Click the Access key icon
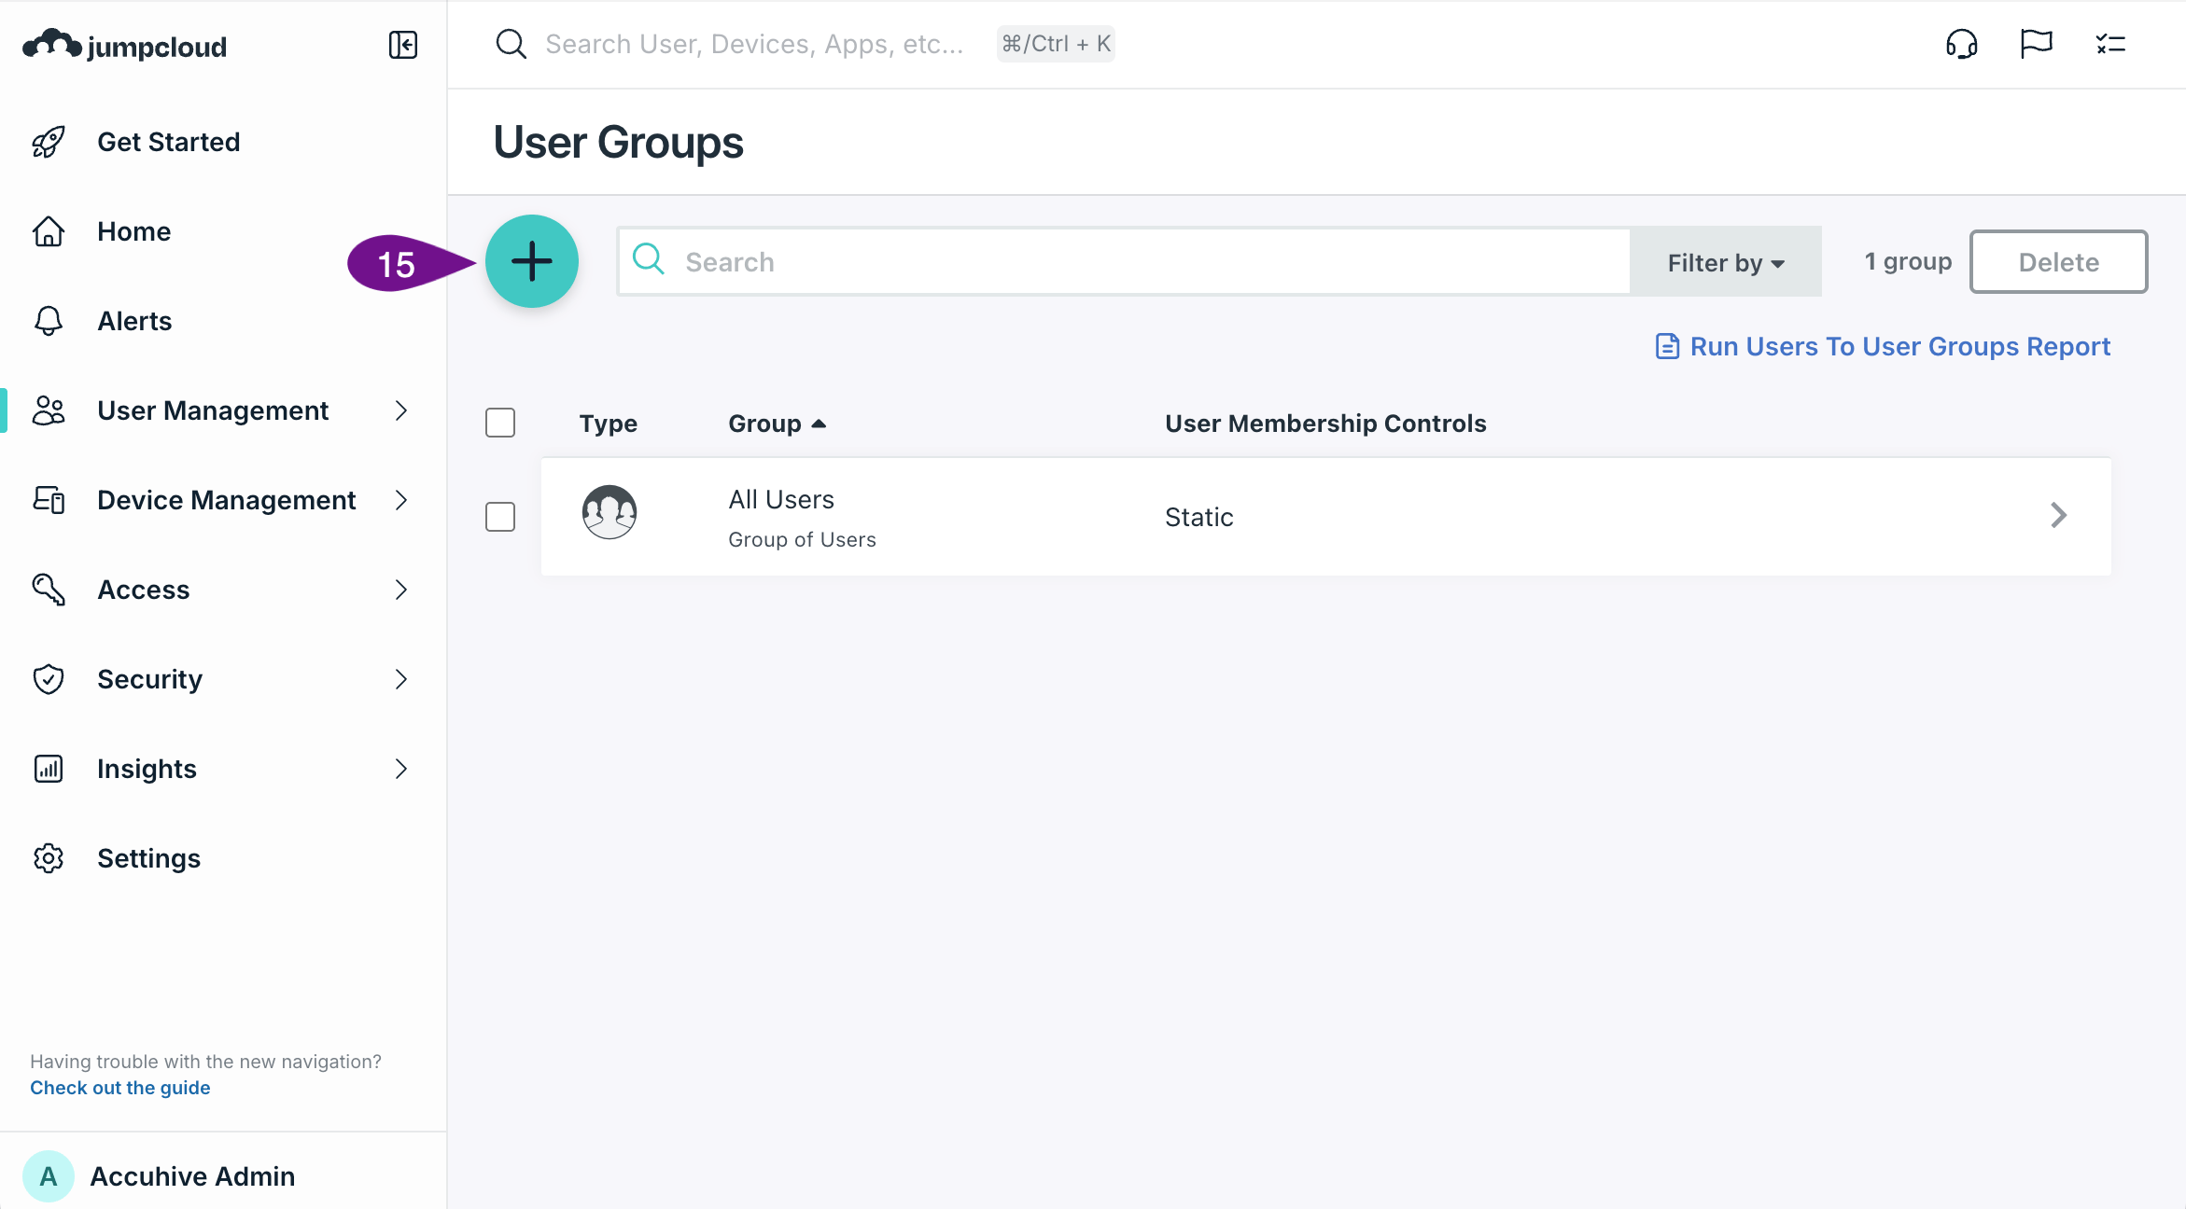 point(49,590)
